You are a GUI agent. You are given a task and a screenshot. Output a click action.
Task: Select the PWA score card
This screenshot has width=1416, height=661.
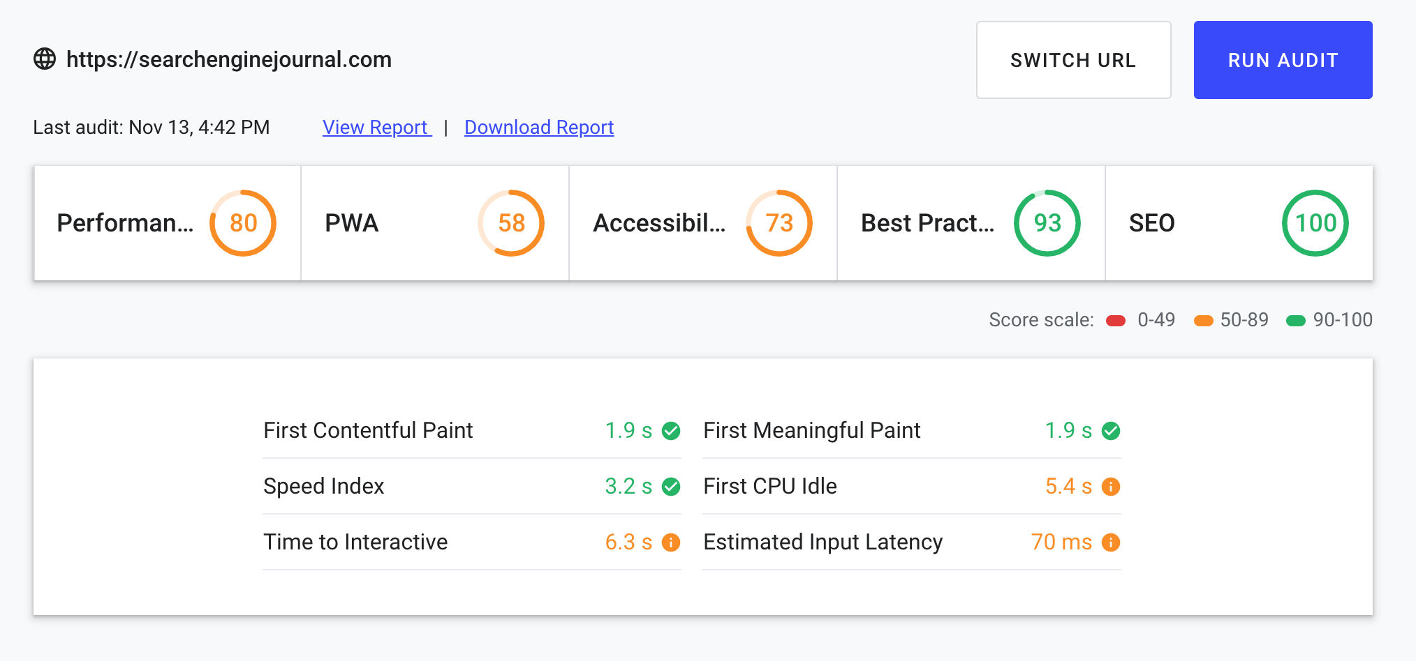(x=434, y=223)
